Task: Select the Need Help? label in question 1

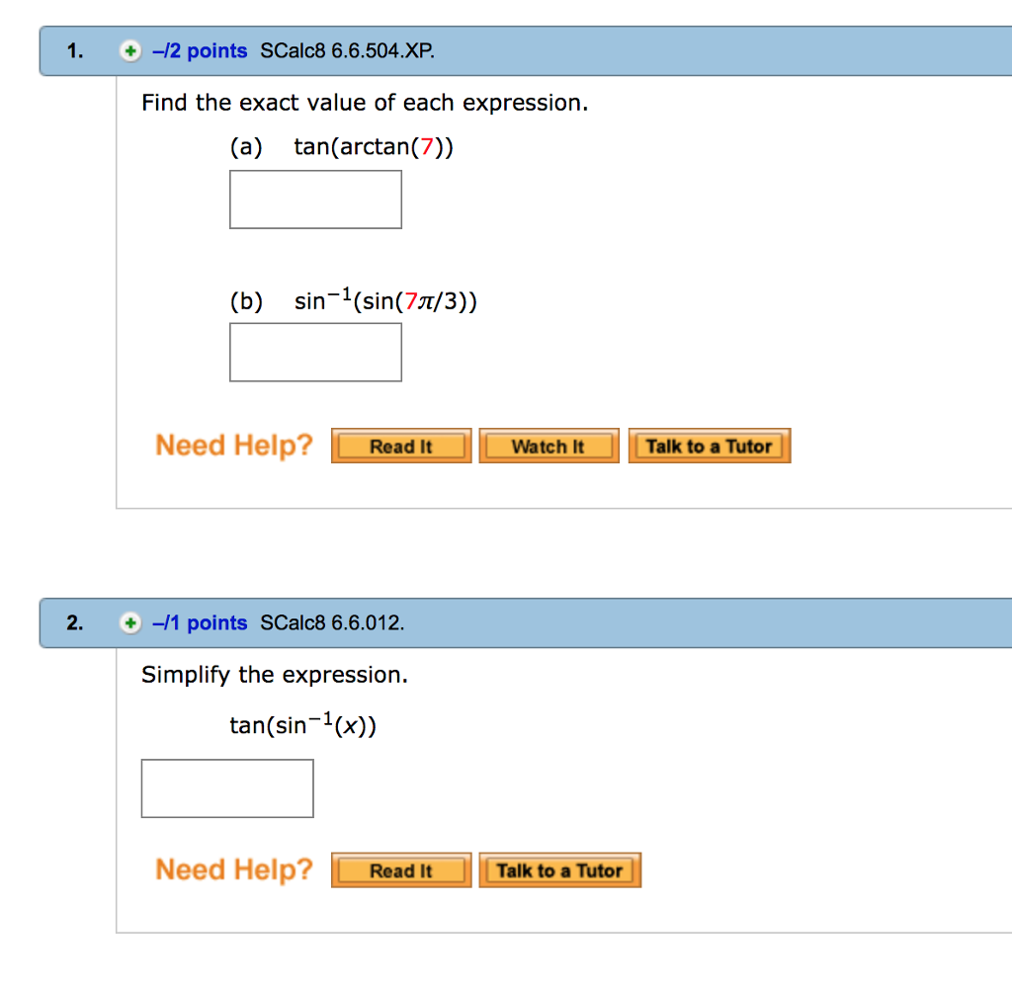Action: pyautogui.click(x=233, y=445)
